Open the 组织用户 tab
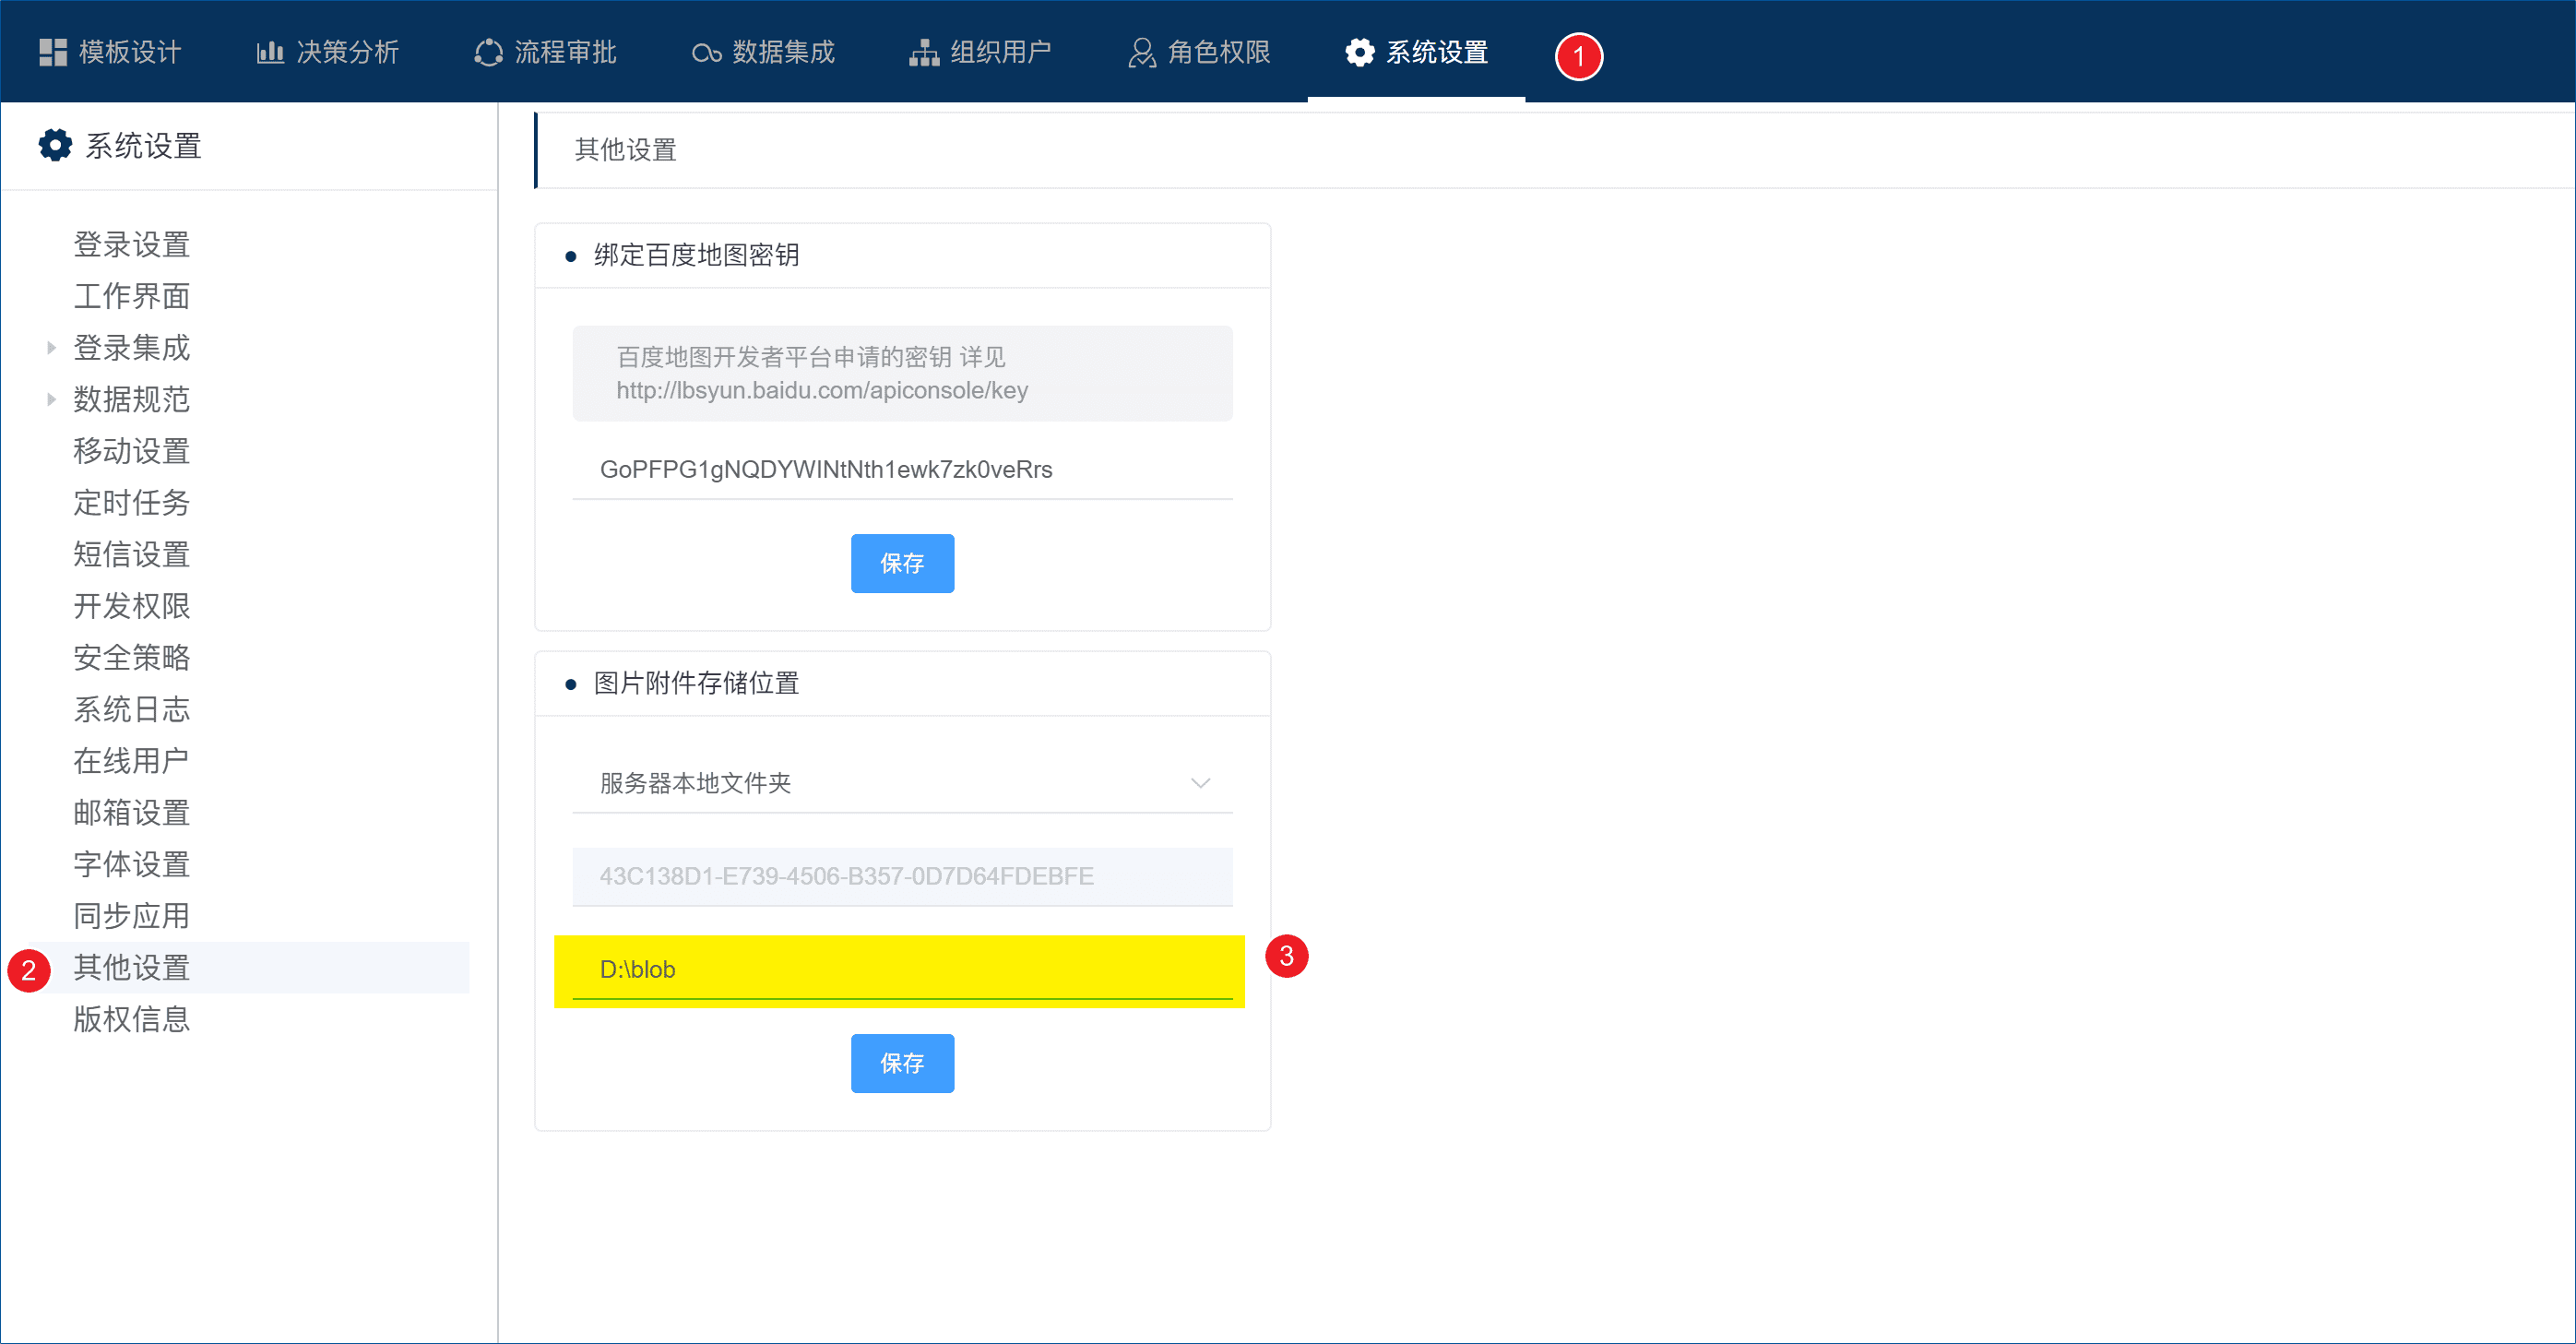Image resolution: width=2576 pixels, height=1344 pixels. pyautogui.click(x=981, y=52)
